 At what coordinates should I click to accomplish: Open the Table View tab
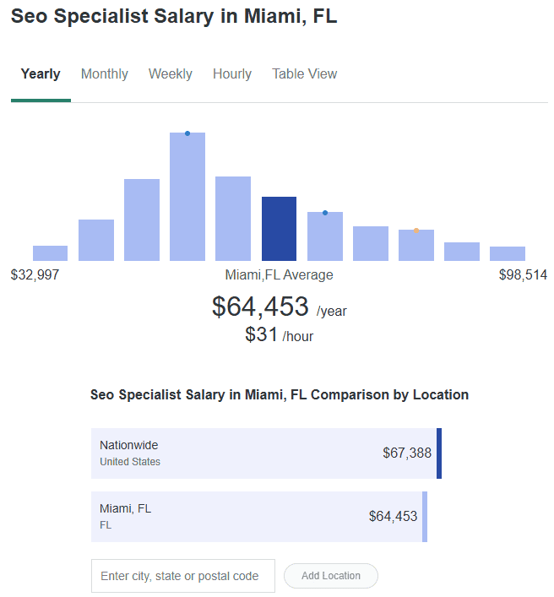click(x=304, y=74)
